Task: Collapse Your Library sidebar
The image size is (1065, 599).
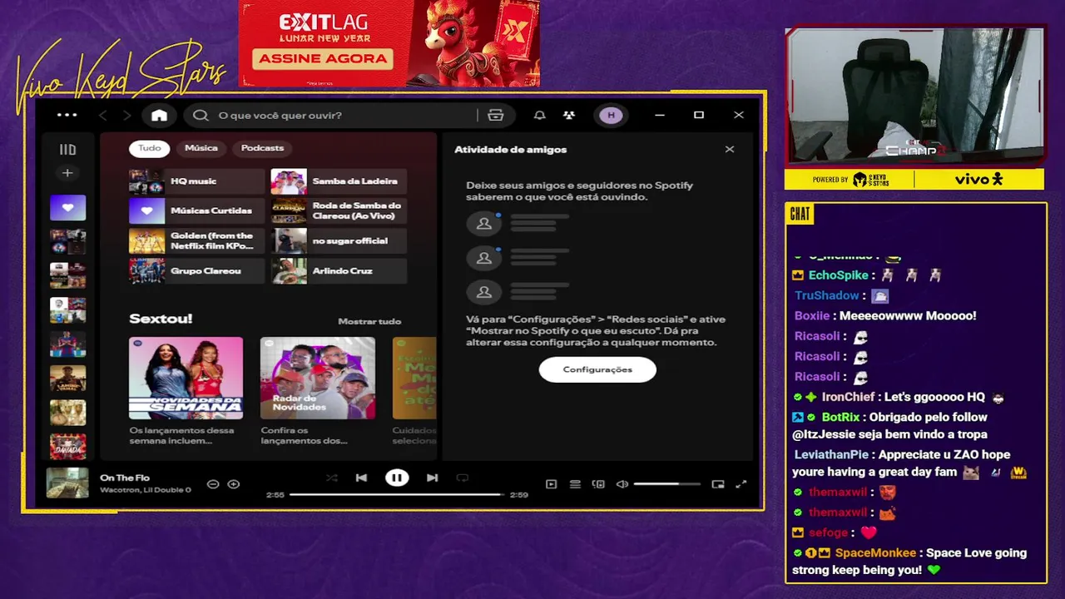Action: pyautogui.click(x=67, y=150)
